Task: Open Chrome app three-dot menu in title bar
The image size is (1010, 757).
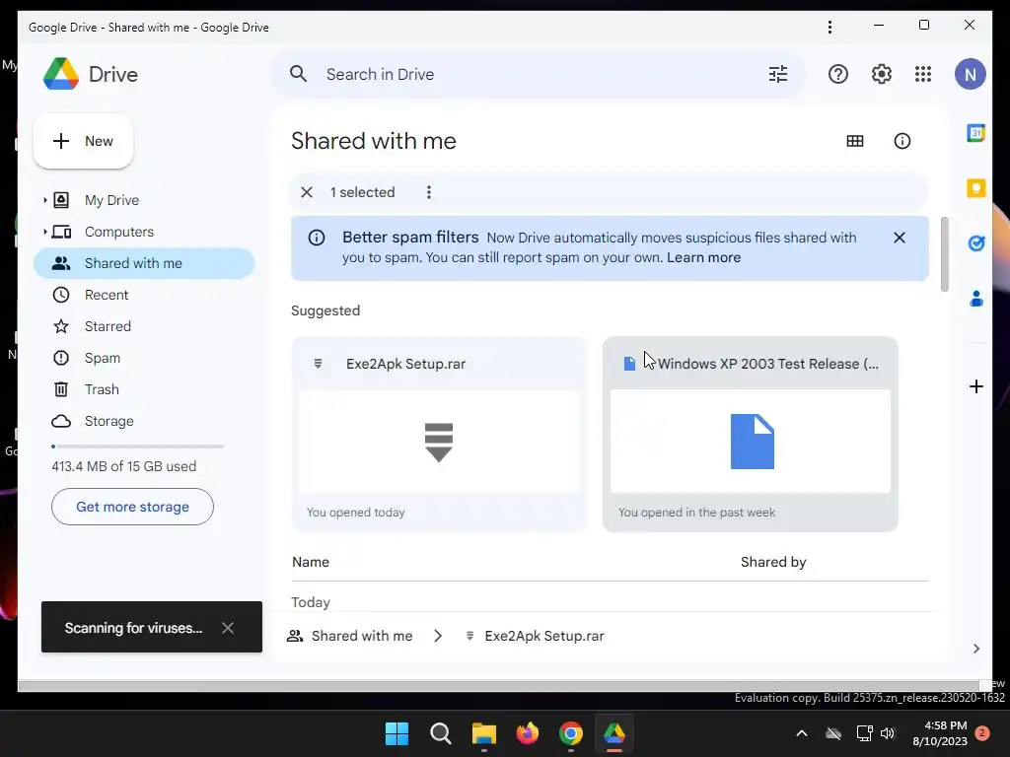Action: (x=830, y=27)
